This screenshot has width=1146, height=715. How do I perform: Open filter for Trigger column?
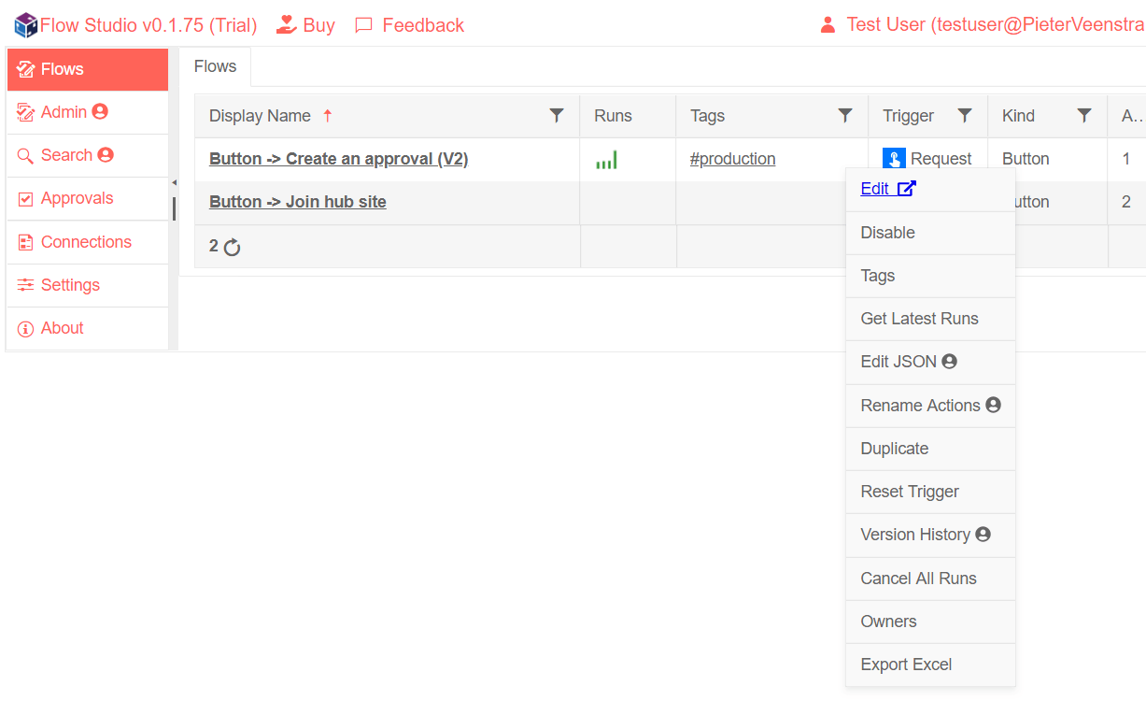pos(965,116)
